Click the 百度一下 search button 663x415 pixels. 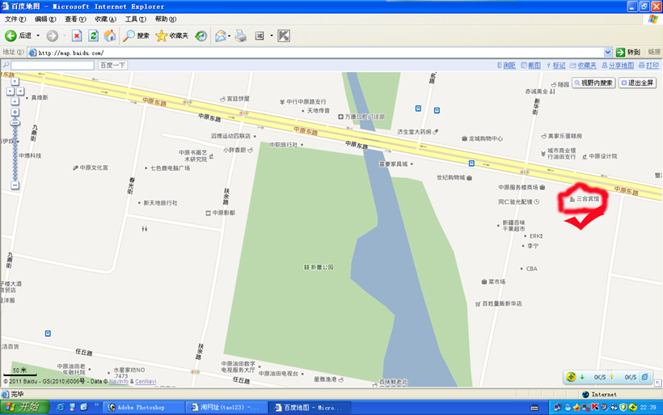click(112, 66)
